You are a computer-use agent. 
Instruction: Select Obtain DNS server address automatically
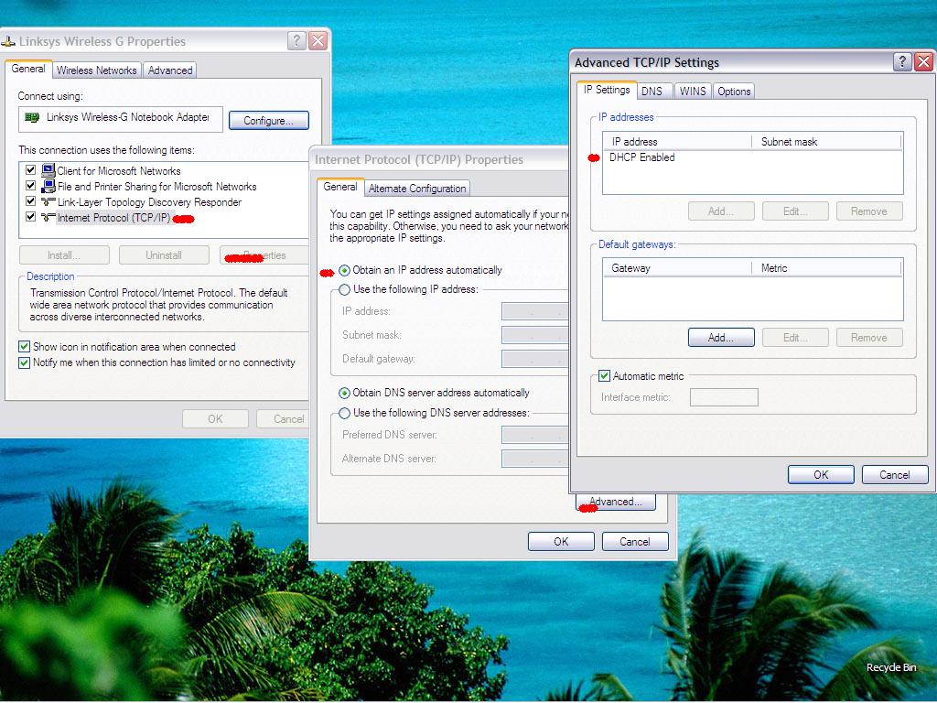(x=344, y=394)
